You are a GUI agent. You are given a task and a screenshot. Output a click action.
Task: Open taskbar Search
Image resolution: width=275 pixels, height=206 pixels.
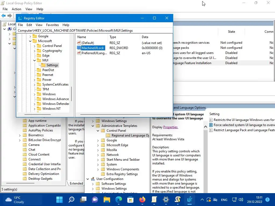click(71, 200)
